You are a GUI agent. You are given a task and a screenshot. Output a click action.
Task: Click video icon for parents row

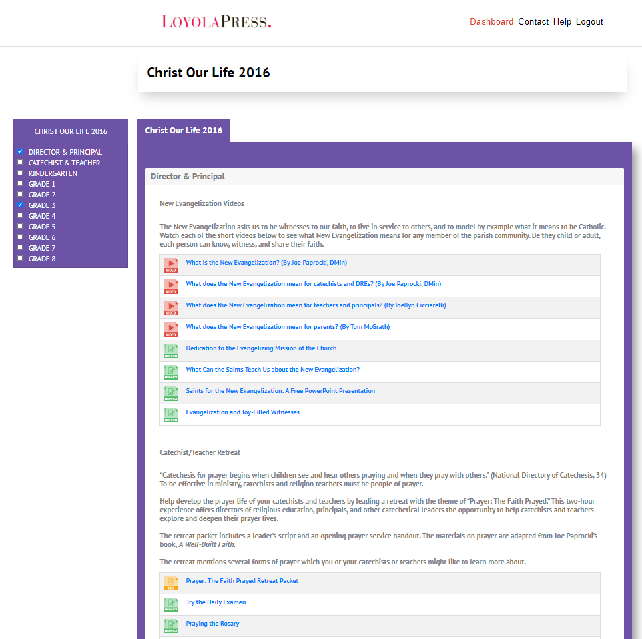click(x=171, y=329)
